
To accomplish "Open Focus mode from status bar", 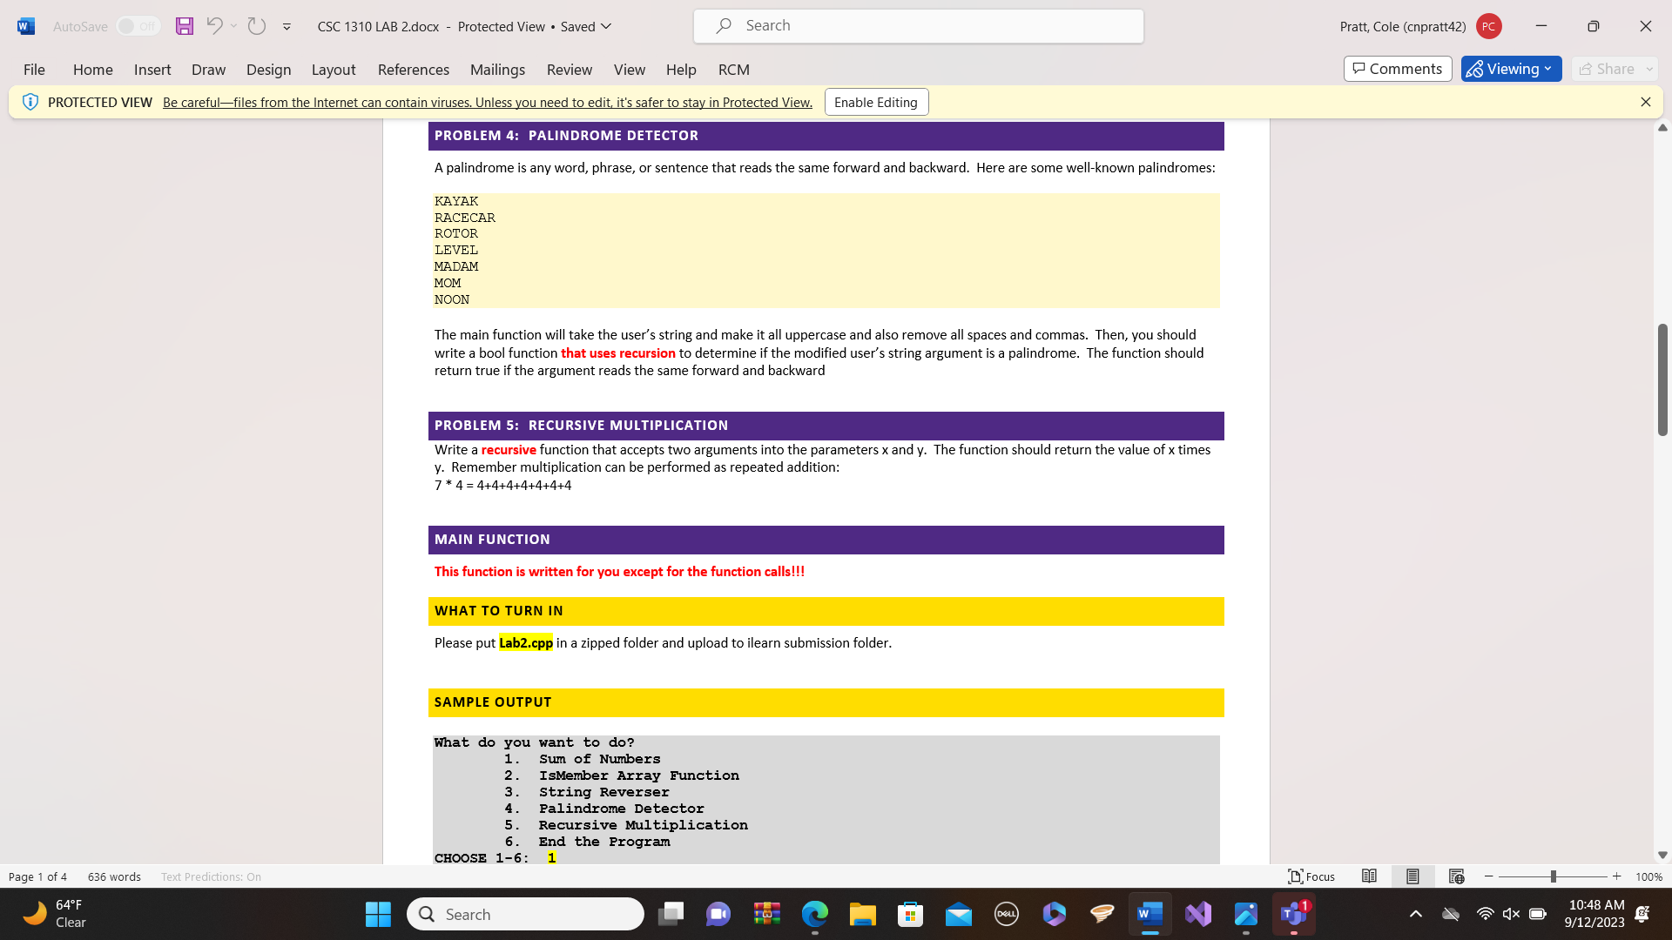I will coord(1311,876).
